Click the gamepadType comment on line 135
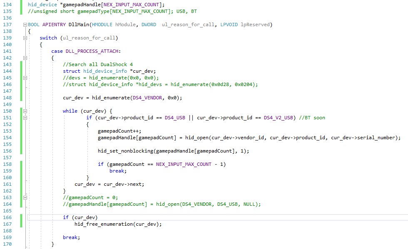Viewport: 408px width, 249px height. pos(112,12)
